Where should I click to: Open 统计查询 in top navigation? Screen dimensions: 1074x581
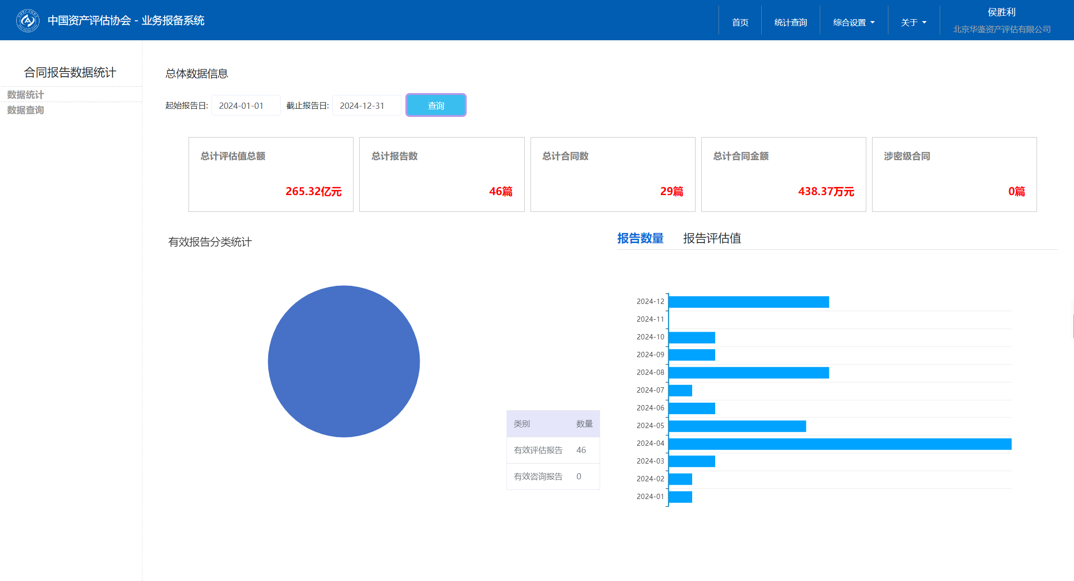pos(790,23)
